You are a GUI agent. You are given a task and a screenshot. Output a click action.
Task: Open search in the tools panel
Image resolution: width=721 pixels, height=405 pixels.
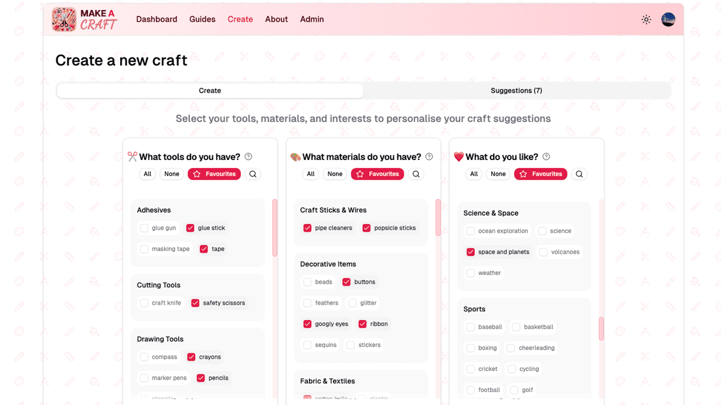(253, 174)
